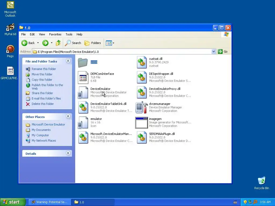Select the dvcemumanager application icon

[142, 108]
